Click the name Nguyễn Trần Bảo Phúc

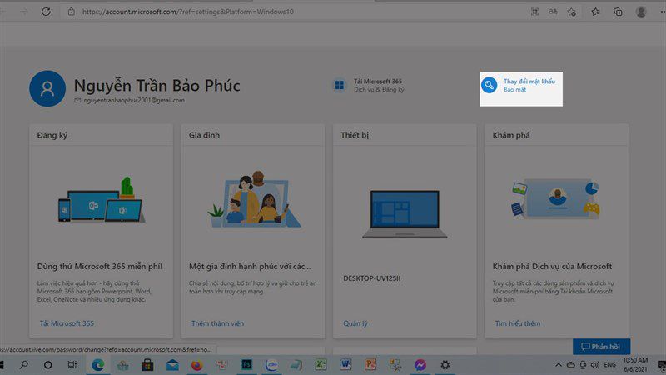157,86
